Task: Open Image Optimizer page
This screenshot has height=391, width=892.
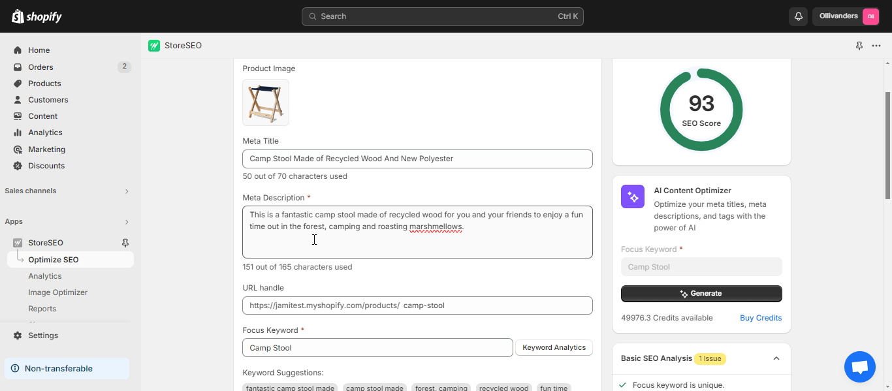Action: [57, 292]
